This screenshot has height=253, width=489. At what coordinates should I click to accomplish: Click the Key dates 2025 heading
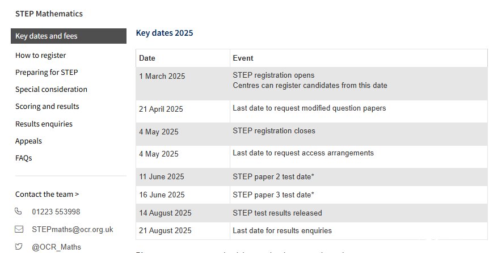tap(165, 33)
